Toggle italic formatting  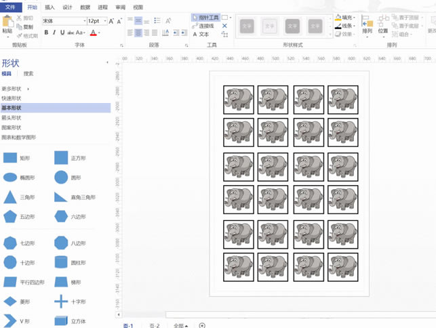[x=54, y=33]
